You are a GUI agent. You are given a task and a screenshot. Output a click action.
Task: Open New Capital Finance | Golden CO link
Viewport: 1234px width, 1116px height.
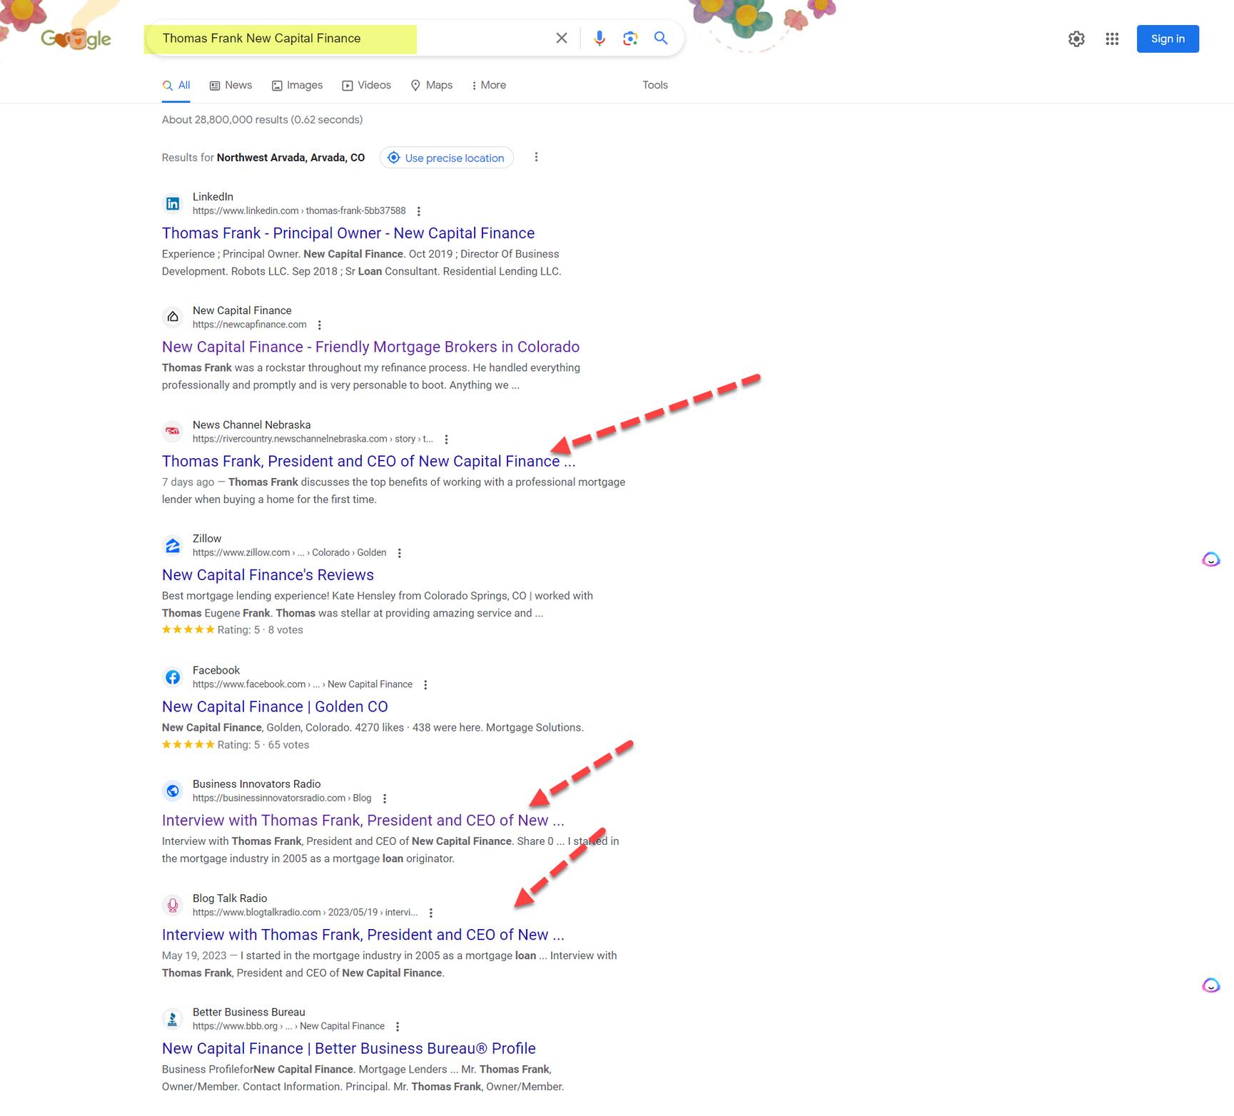click(x=275, y=706)
